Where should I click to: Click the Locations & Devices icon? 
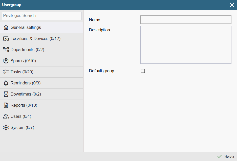pos(6,39)
